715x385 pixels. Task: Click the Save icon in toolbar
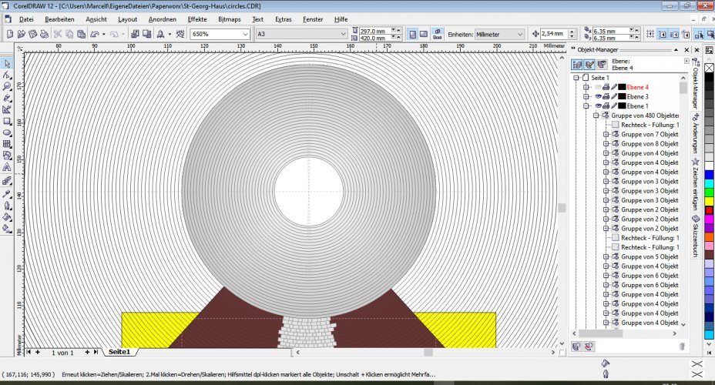tap(33, 34)
